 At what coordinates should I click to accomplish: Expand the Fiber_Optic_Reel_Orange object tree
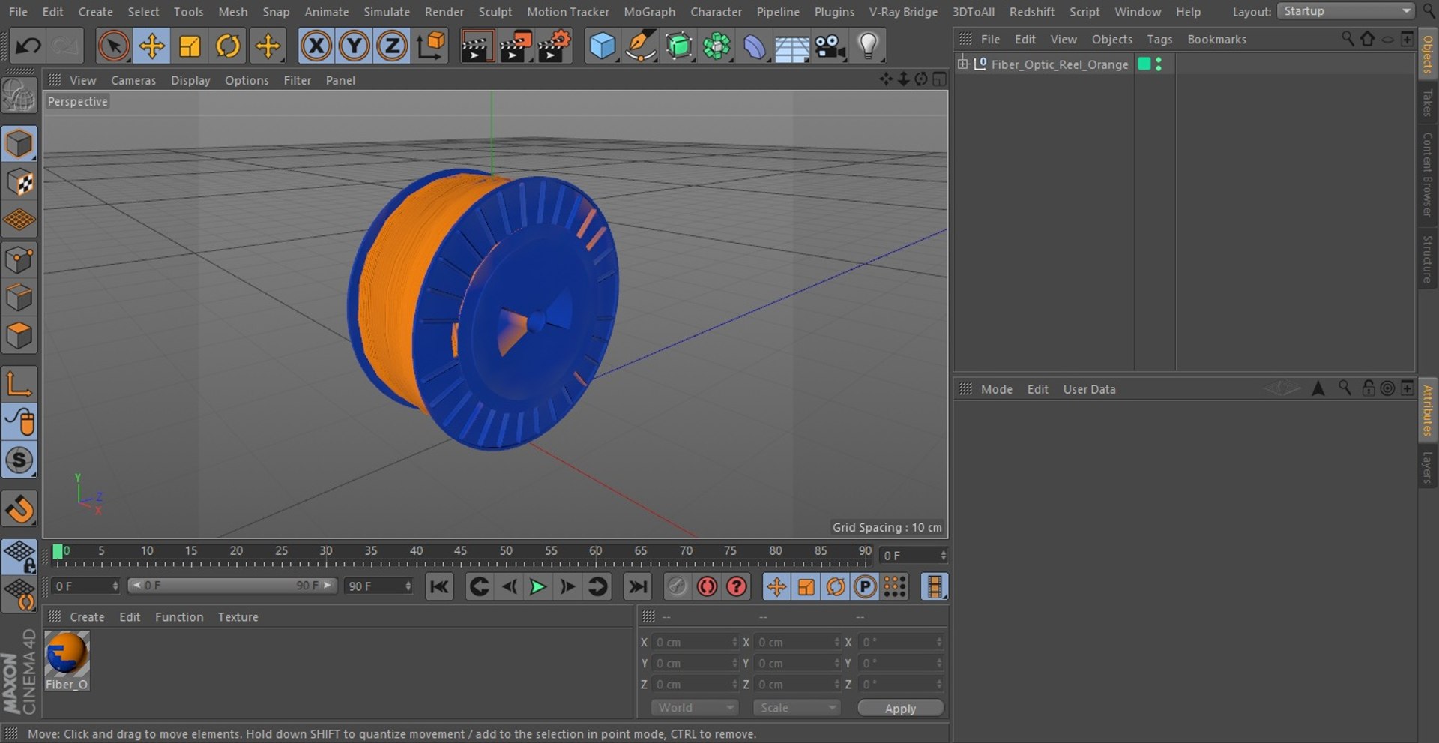[963, 64]
